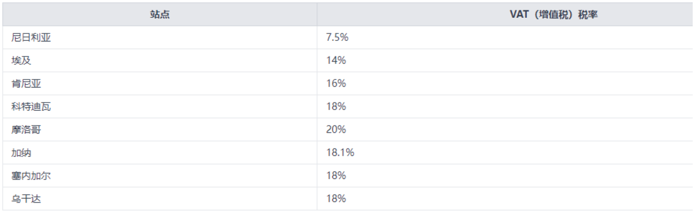Click the 14% rate for 埃及
Viewport: 695px width, 213px height.
coord(336,60)
